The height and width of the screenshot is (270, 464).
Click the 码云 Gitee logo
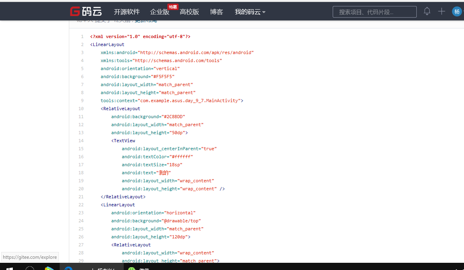86,12
